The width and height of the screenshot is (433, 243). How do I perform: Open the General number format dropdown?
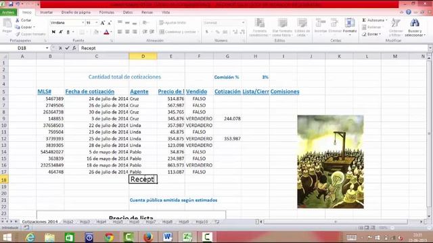click(243, 22)
